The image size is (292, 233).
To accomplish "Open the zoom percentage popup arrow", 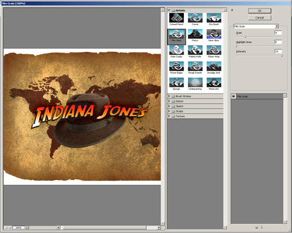I will [x=27, y=227].
